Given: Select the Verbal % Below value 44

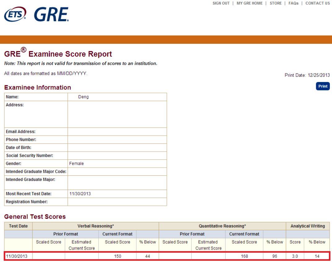Looking at the screenshot, I should [x=148, y=256].
